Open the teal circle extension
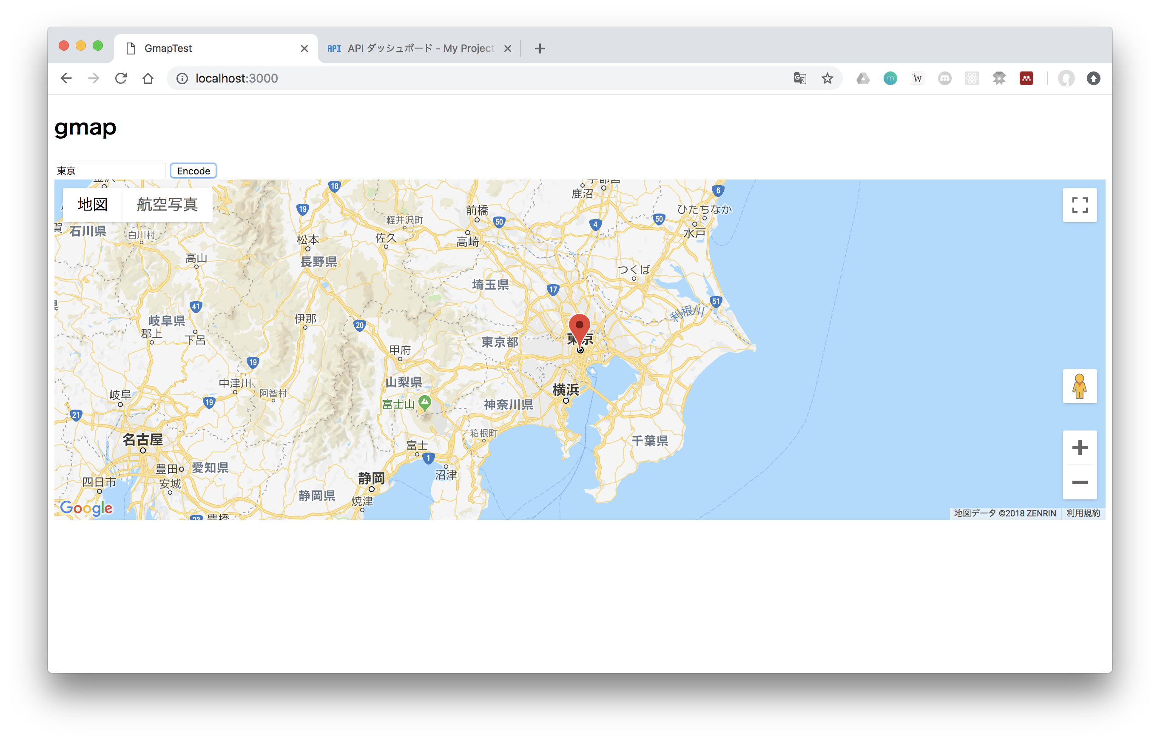The image size is (1160, 741). (890, 78)
